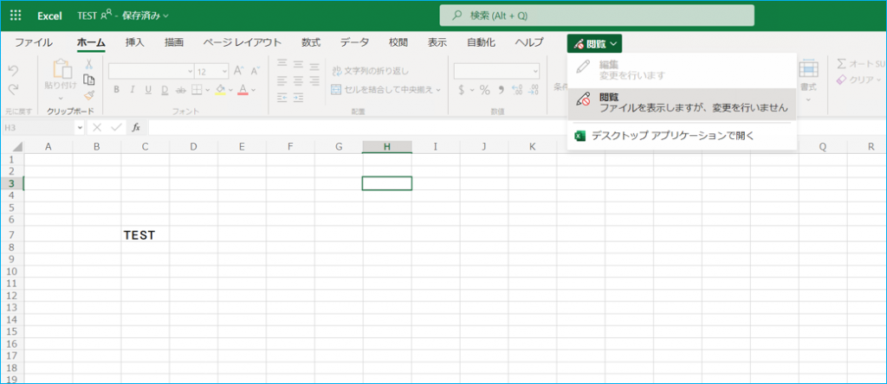
Task: Click the fx insert function icon
Action: pyautogui.click(x=136, y=127)
